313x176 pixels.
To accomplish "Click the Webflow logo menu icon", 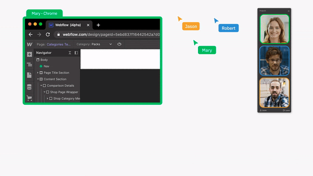I will [x=29, y=44].
